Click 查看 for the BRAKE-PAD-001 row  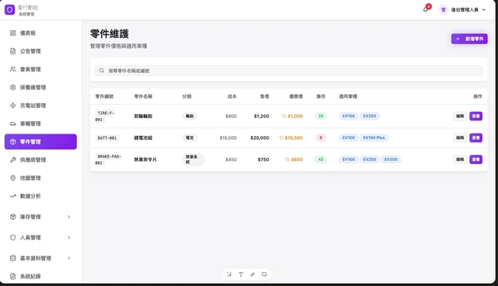click(475, 159)
